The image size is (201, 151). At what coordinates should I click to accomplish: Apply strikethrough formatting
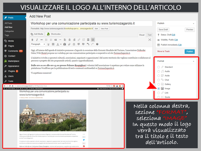(x=41, y=40)
